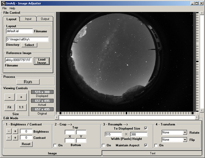Click the Crop Bottom X field
The image size is (205, 158).
click(x=70, y=140)
